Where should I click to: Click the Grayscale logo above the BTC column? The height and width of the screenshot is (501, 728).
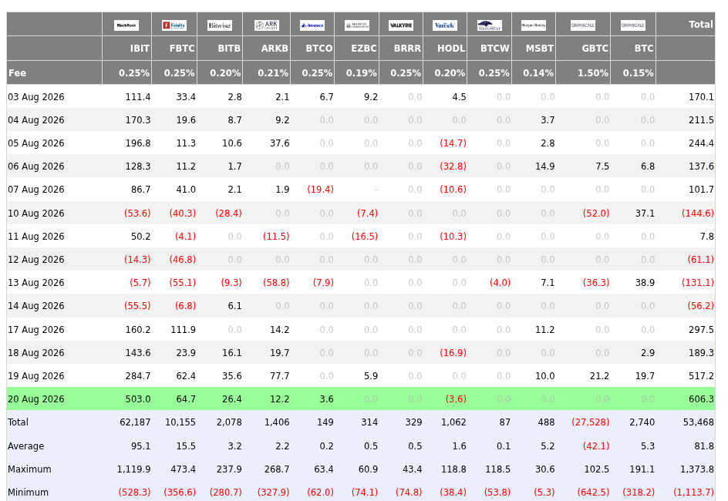tap(633, 25)
